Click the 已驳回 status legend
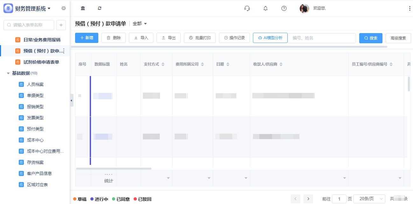 point(143,199)
